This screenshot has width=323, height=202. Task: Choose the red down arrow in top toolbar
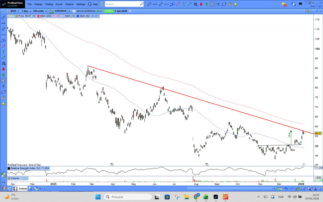pyautogui.click(x=201, y=4)
